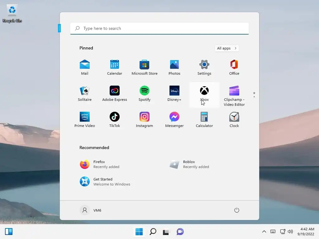Select the Recycle Bin desktop icon

[x=12, y=13]
